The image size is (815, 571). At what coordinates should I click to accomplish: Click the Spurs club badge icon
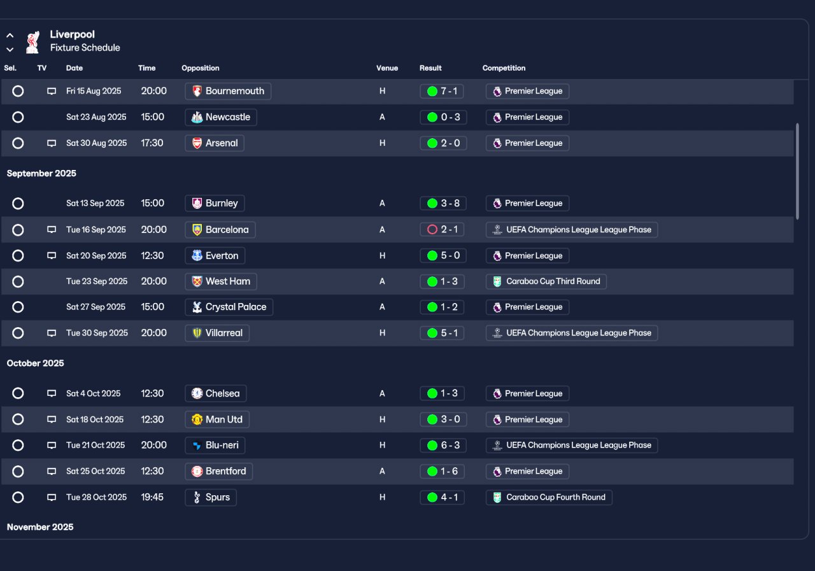click(197, 497)
